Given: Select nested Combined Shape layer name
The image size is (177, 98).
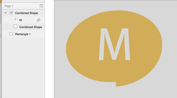Looking at the screenshot, I should pos(31,27).
